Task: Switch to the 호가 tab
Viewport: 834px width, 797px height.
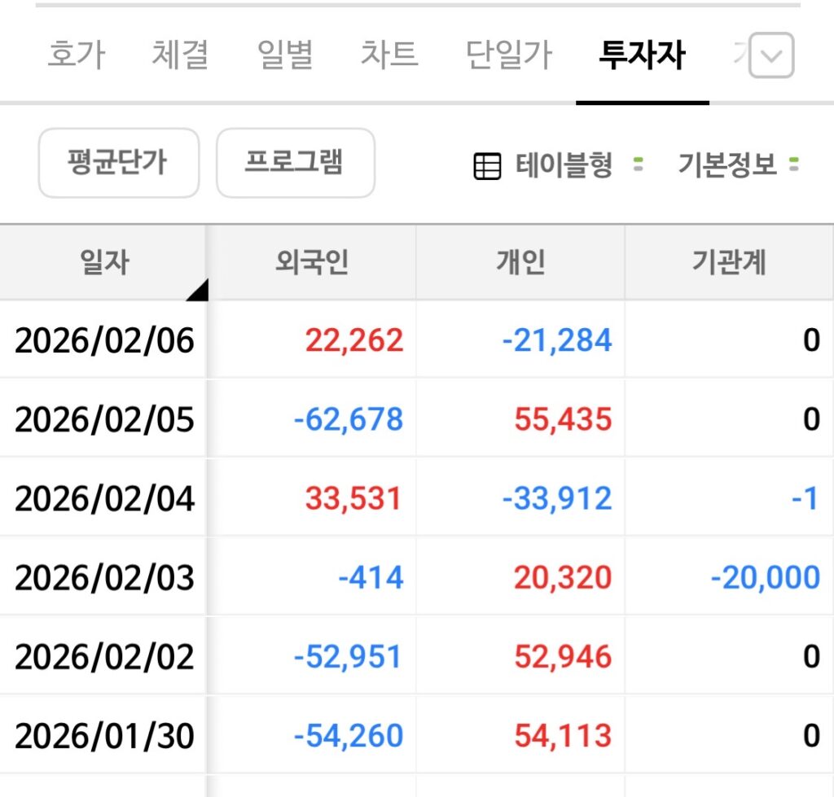Action: [x=76, y=55]
